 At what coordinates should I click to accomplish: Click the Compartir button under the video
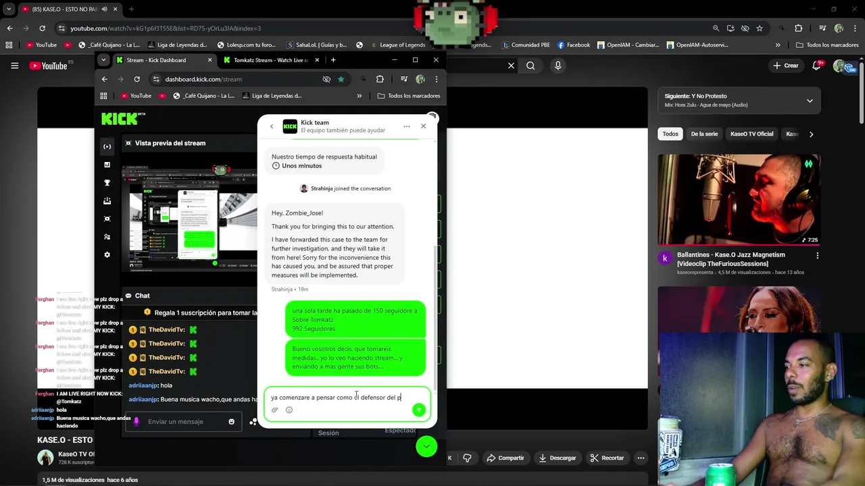(505, 458)
